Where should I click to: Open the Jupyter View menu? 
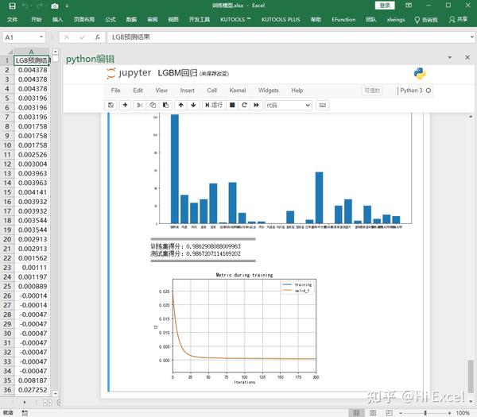[x=161, y=91]
